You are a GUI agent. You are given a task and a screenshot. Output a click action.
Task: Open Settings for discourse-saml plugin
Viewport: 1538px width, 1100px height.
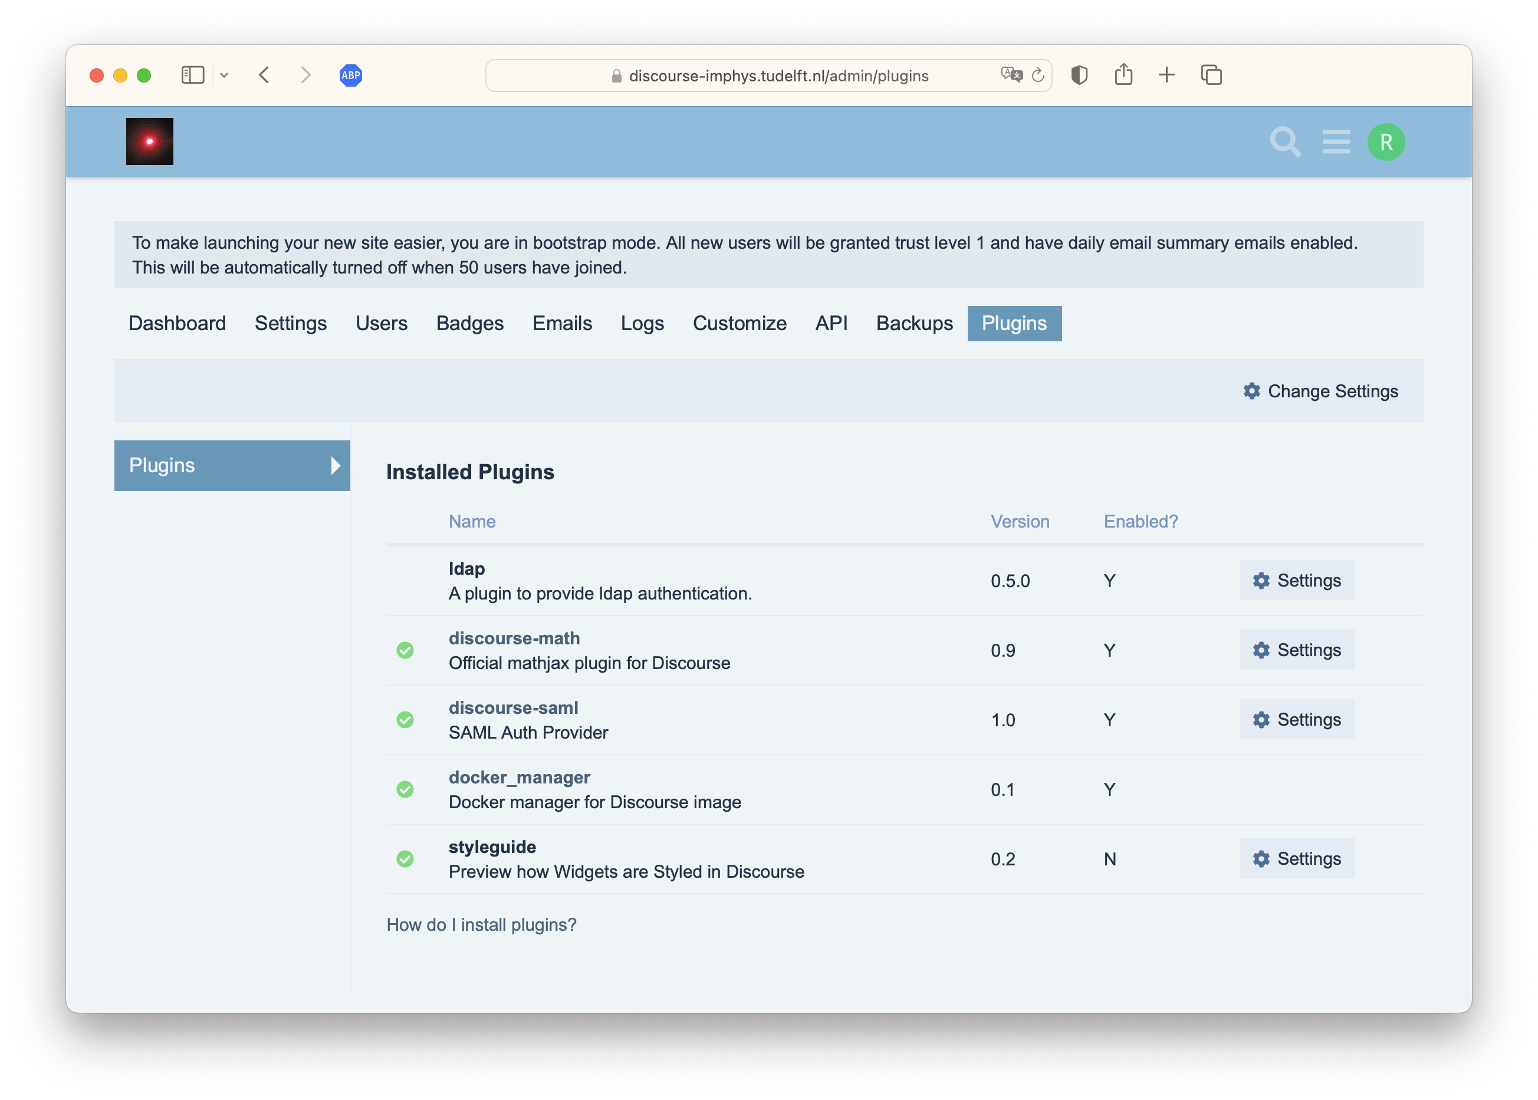(x=1296, y=719)
